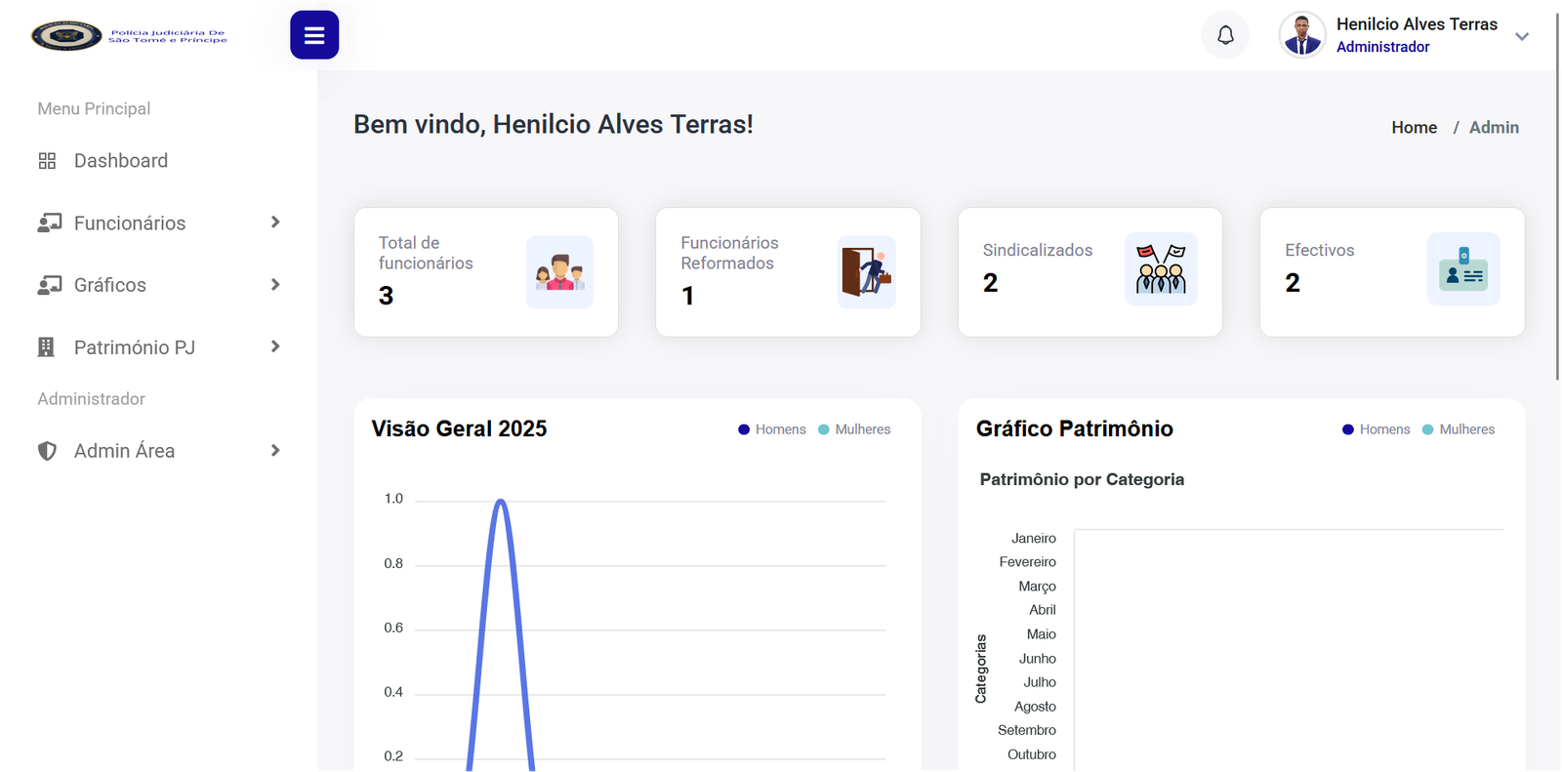The image size is (1562, 772).
Task: Click the Gráficos sidebar icon
Action: tap(49, 285)
